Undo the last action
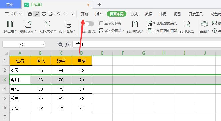This screenshot has width=221, height=121. [58, 14]
